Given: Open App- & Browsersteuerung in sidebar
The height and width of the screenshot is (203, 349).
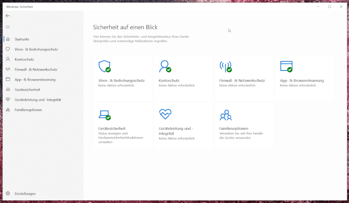Looking at the screenshot, I should 35,79.
